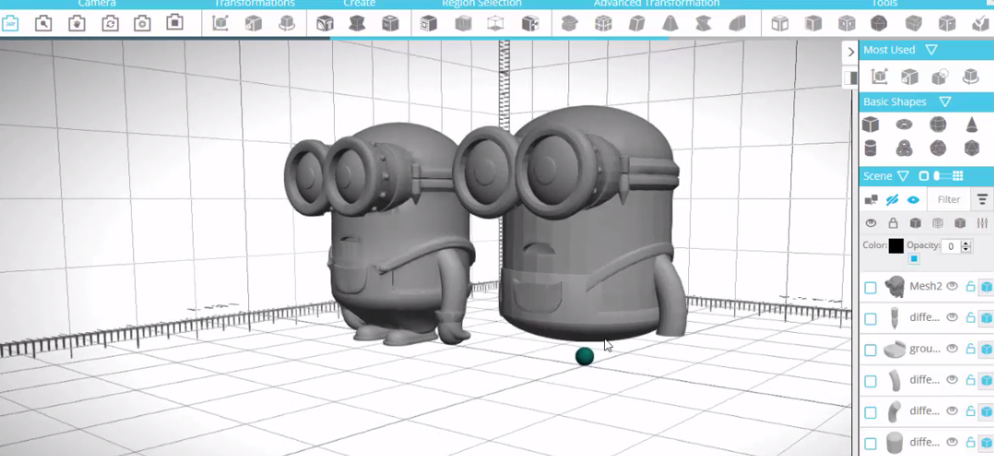This screenshot has width=994, height=456.
Task: Tick checkbox of diffe... row with cylinder thumbnail
Action: 870,443
